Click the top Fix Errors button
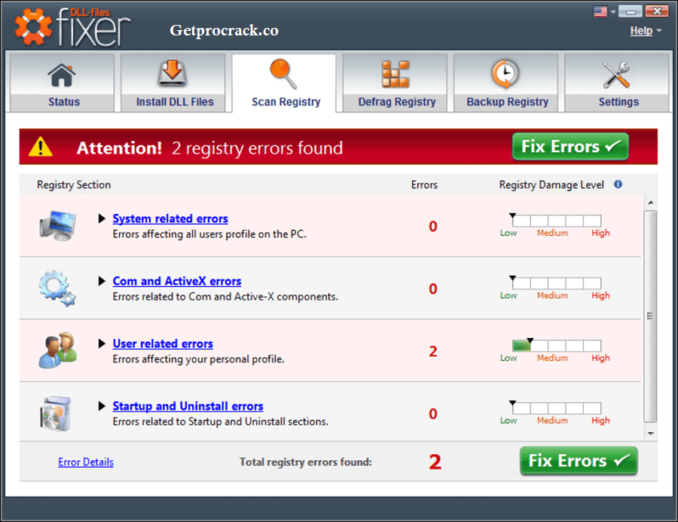 tap(570, 146)
